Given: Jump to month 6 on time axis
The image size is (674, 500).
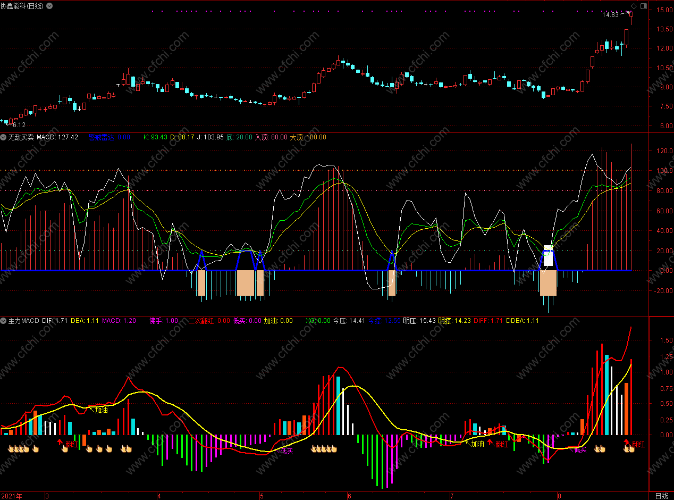Looking at the screenshot, I should click(x=349, y=496).
